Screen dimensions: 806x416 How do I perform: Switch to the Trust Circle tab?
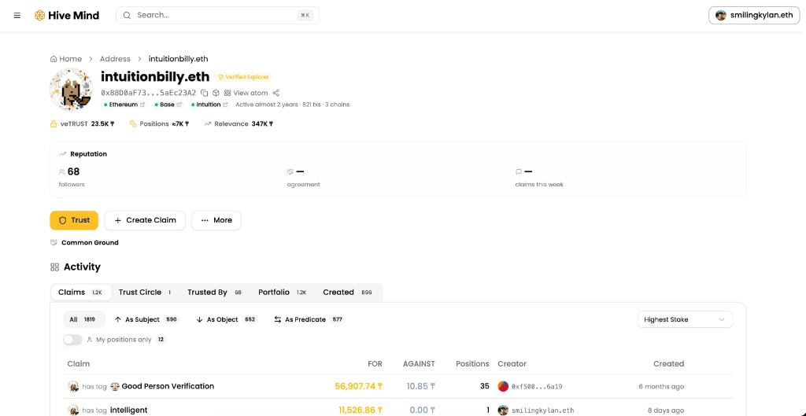(146, 293)
